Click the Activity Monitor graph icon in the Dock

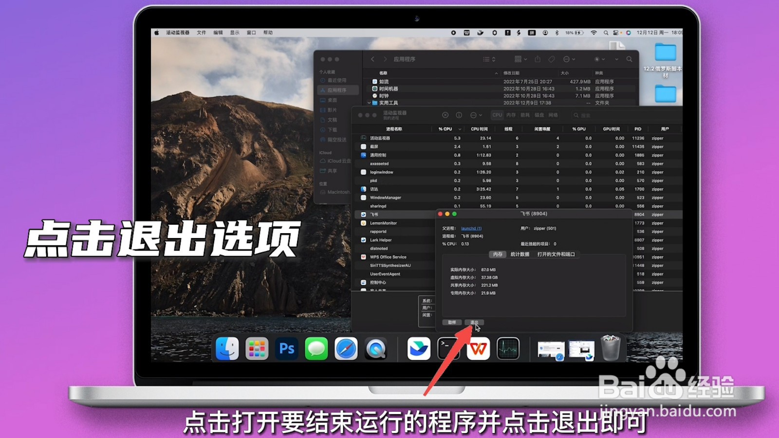pos(508,348)
